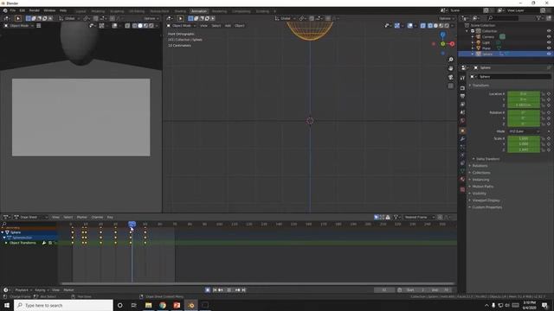554x311 pixels.
Task: Select Plane object in the outliner
Action: pyautogui.click(x=486, y=48)
